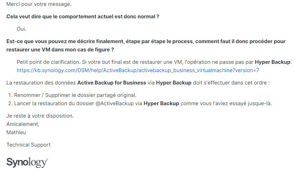Image resolution: width=300 pixels, height=170 pixels.
Task: Click the Synology logo in signature
Action: (x=27, y=162)
